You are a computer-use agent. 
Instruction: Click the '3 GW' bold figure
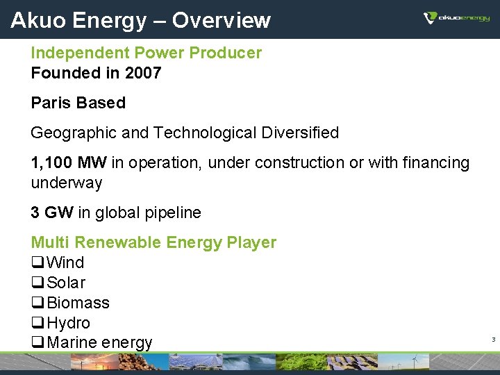52,212
